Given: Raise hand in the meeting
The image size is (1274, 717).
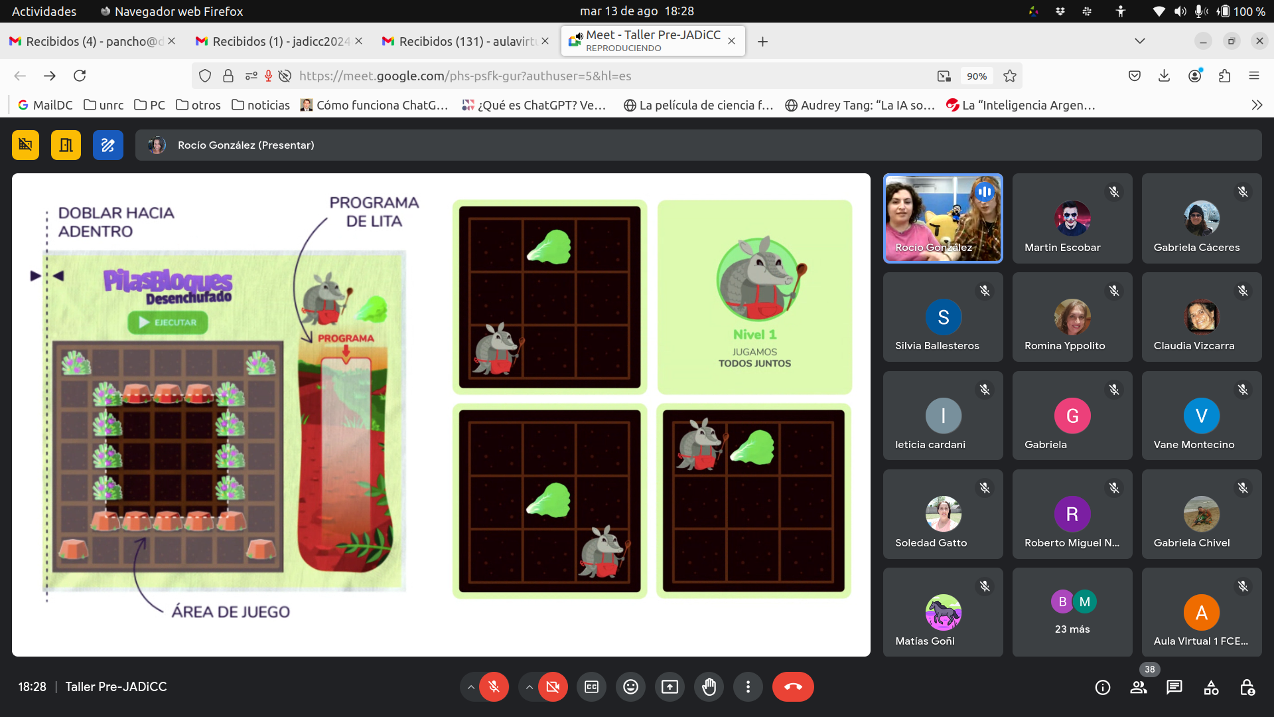Looking at the screenshot, I should (x=709, y=686).
